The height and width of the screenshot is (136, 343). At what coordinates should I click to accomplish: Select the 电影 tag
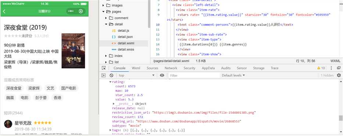(x=25, y=98)
